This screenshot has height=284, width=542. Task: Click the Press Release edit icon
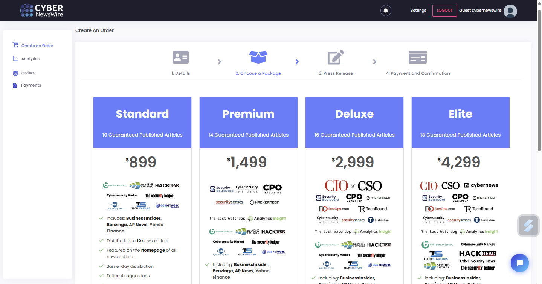point(336,57)
